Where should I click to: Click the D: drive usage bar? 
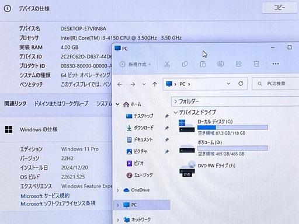point(232,148)
